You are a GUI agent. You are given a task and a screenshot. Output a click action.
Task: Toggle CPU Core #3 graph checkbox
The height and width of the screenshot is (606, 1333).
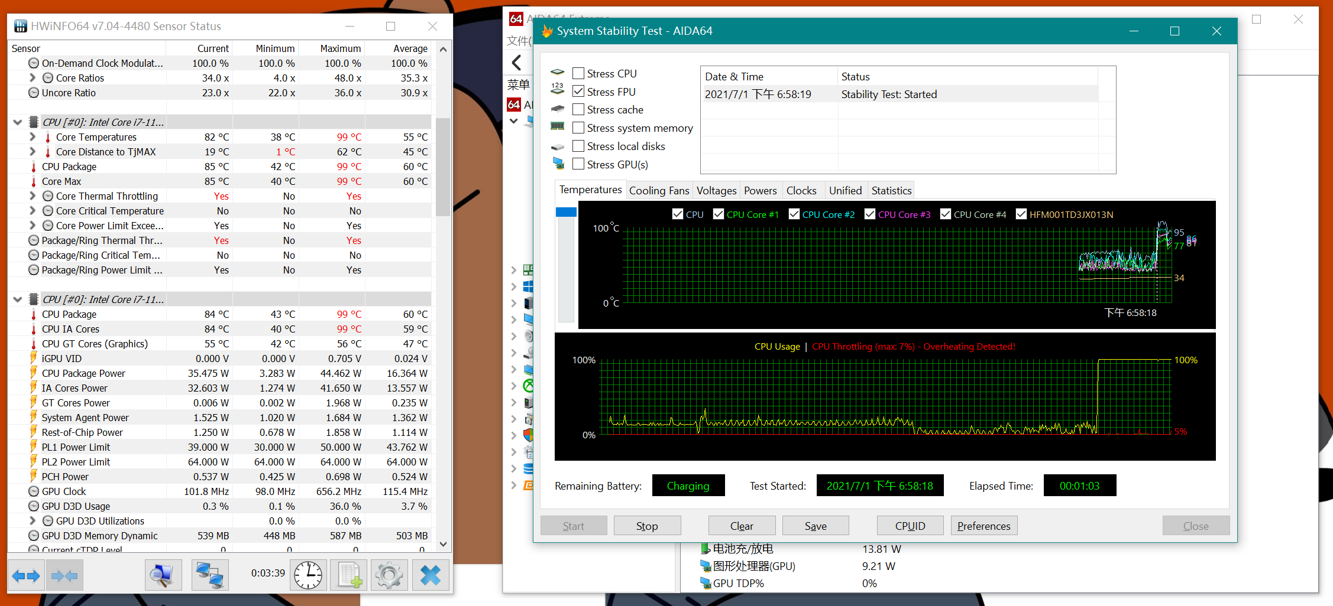click(870, 214)
